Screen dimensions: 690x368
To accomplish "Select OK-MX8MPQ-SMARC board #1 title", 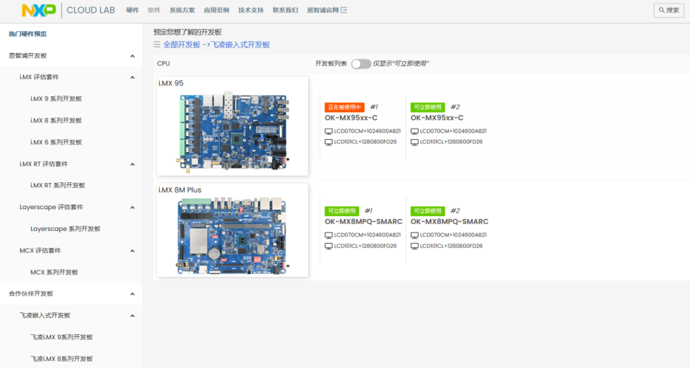I will [x=364, y=222].
